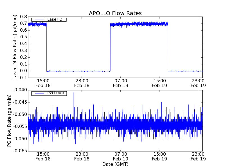
Task: Click the Laser DI Flow Rate y-axis label
Action: (x=15, y=47)
